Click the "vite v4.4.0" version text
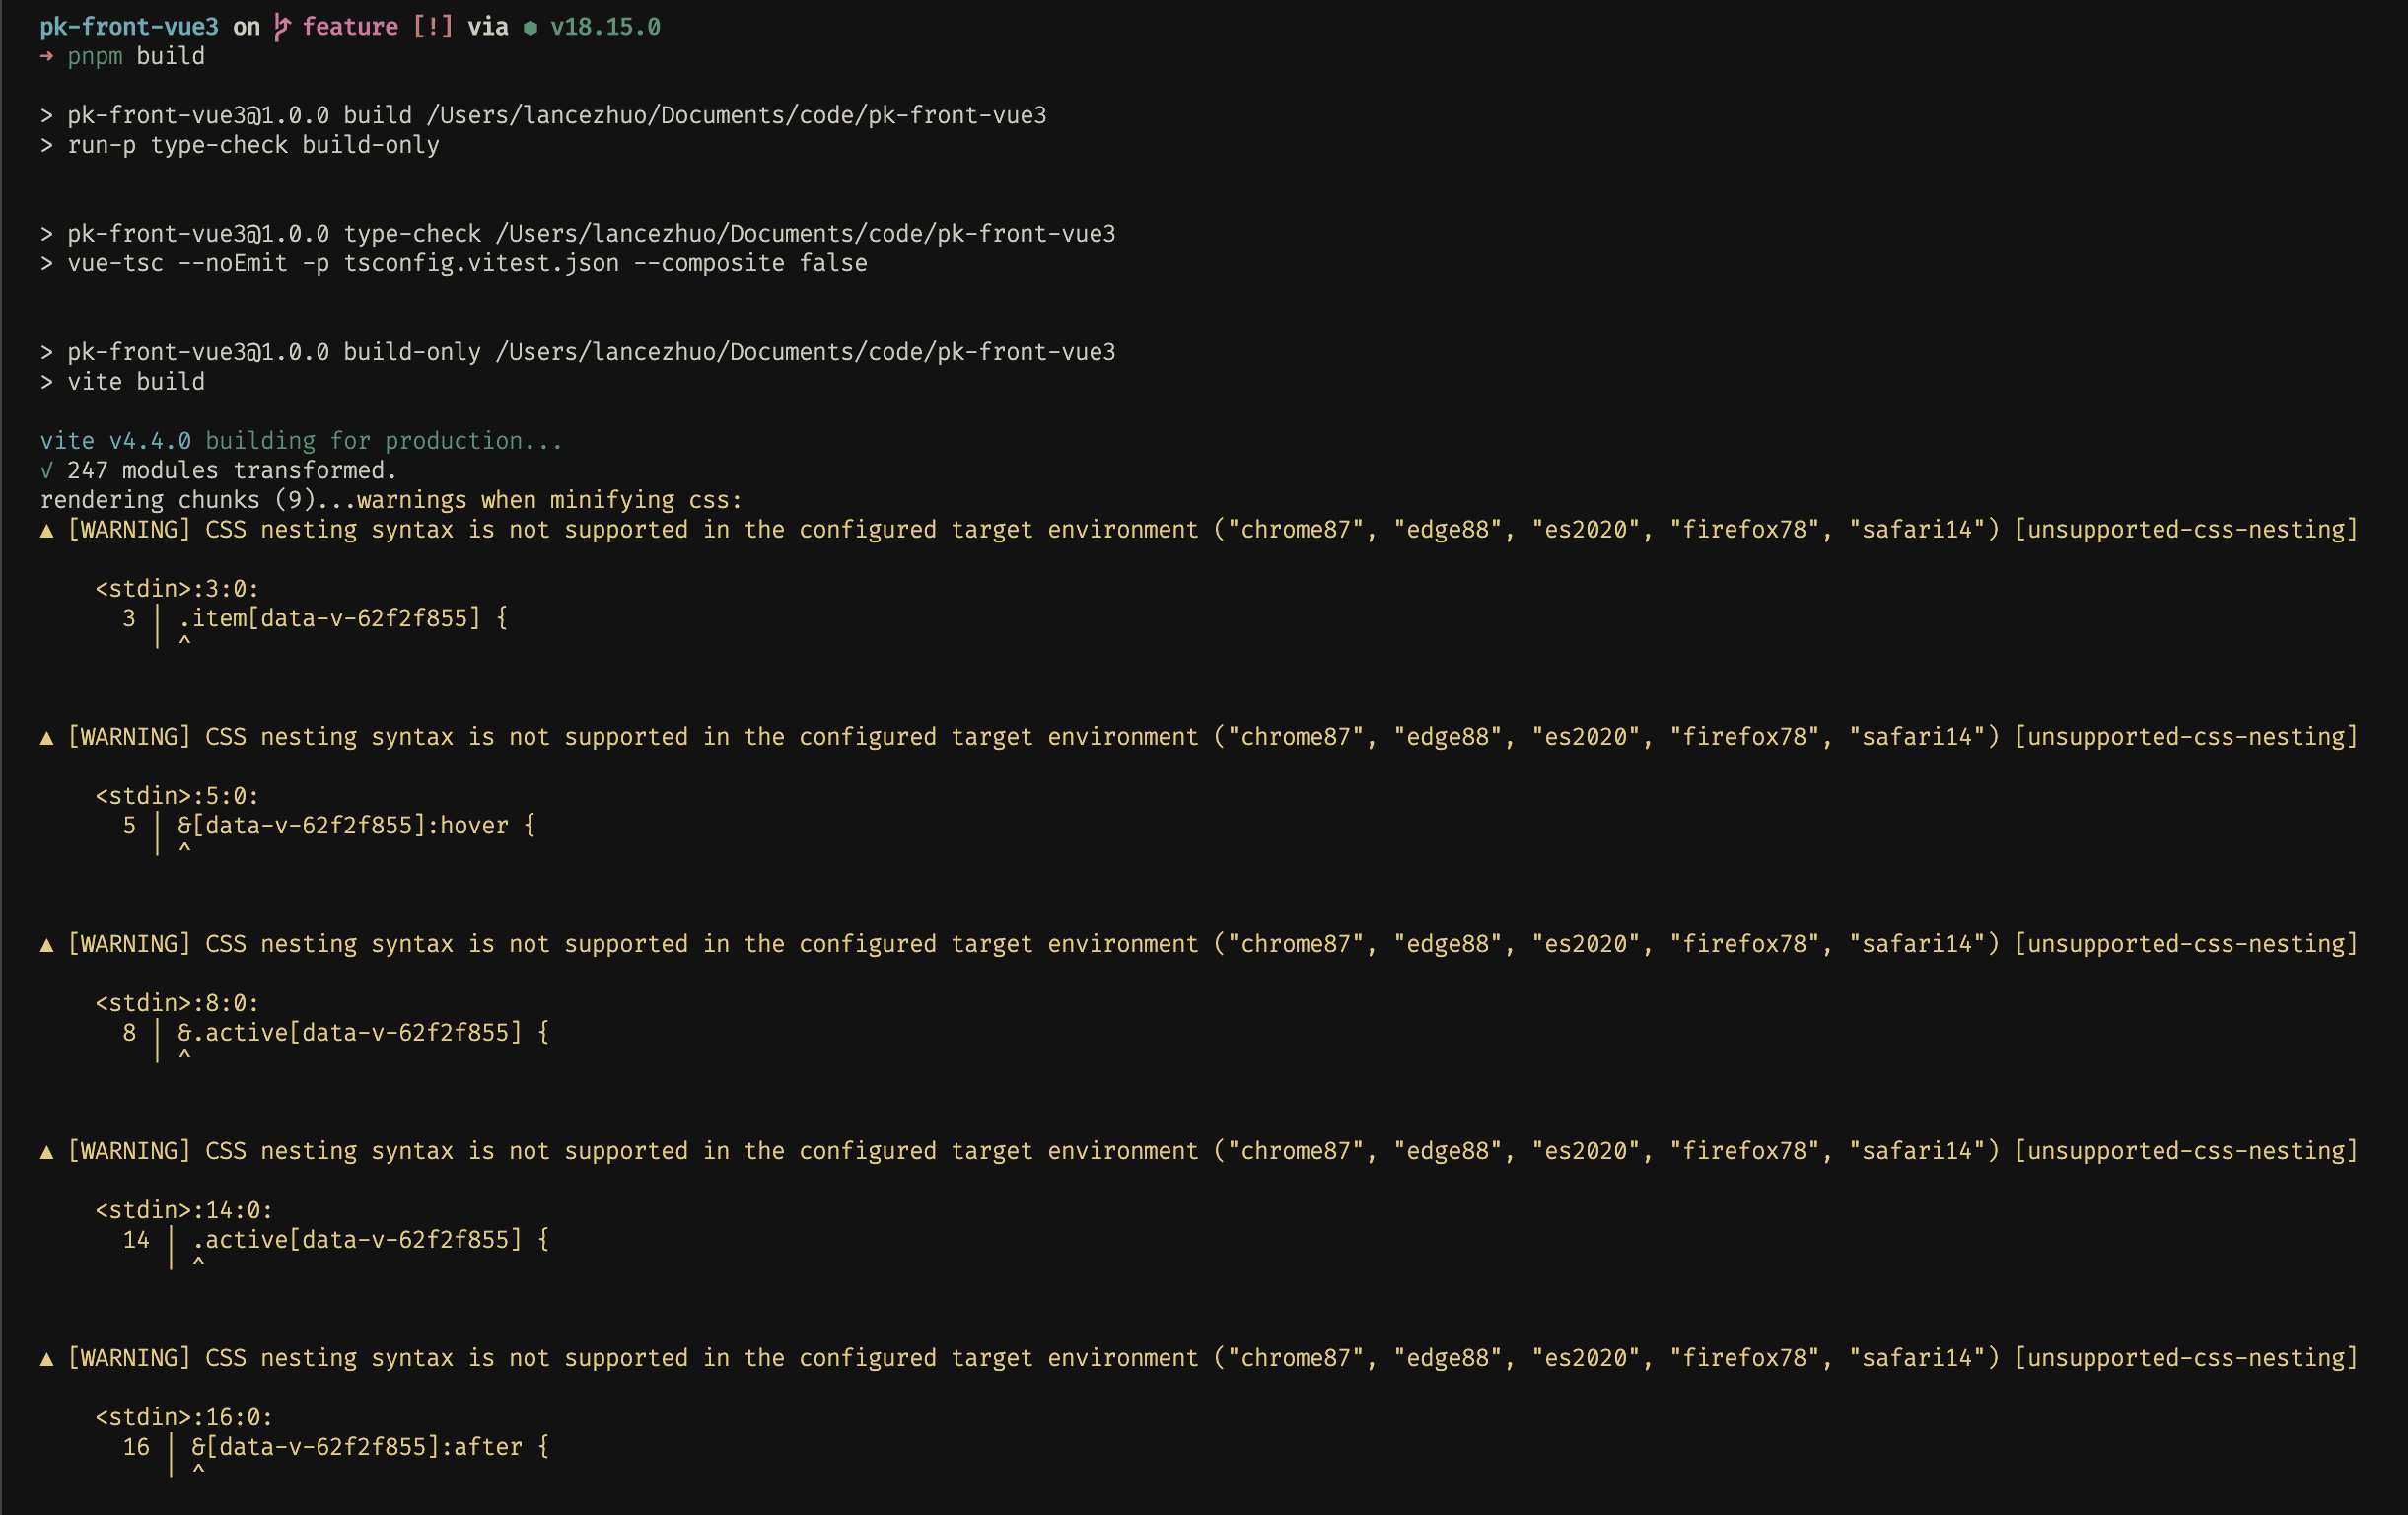The image size is (2408, 1515). pyautogui.click(x=115, y=441)
